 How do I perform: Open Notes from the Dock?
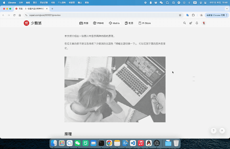(x=117, y=143)
